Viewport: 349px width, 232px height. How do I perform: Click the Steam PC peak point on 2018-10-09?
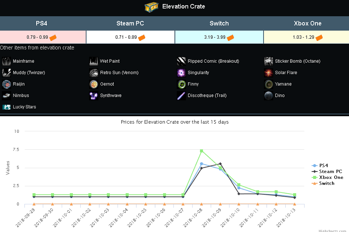[x=220, y=164]
